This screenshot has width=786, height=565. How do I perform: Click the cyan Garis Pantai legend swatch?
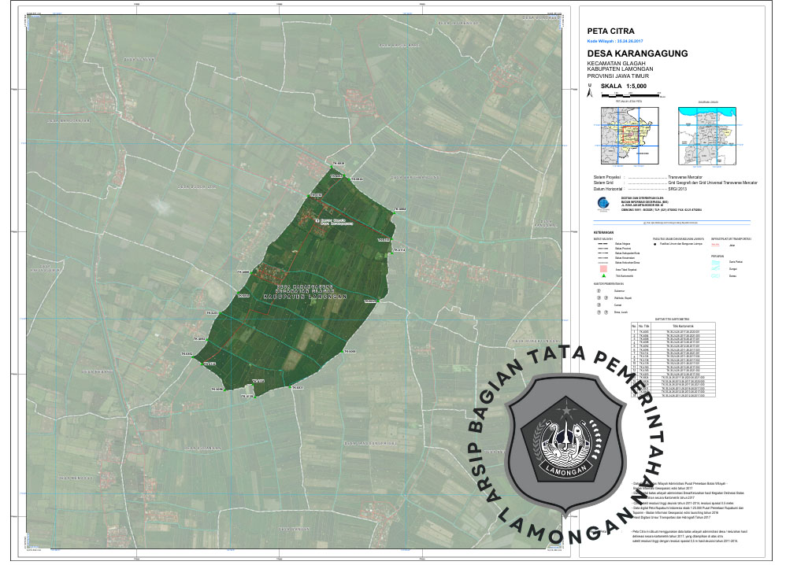pyautogui.click(x=716, y=261)
